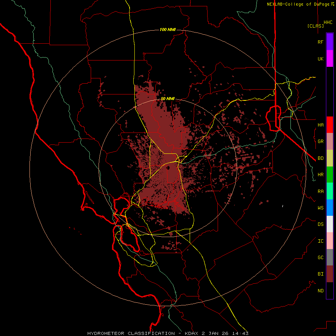Click the 'IC' legend label
336x336 pixels.
coord(320,241)
